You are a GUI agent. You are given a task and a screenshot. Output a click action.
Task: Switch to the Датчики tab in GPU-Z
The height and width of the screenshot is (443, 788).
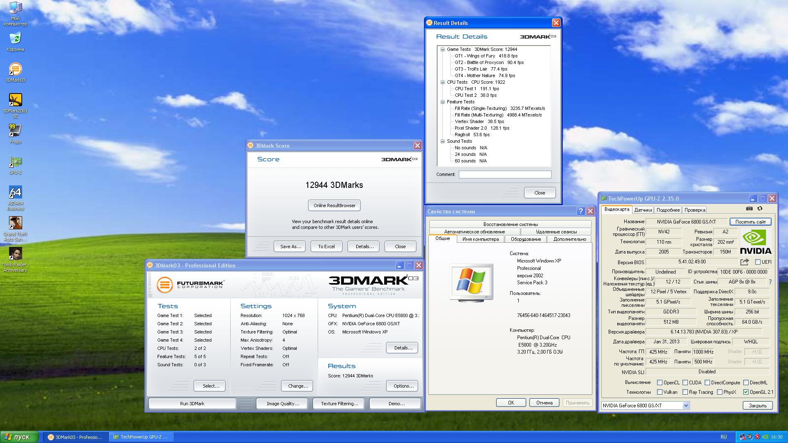click(643, 210)
